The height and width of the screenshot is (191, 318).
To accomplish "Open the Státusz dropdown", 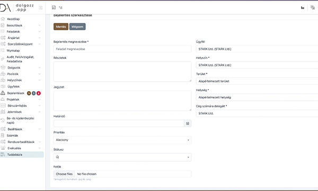I will 122,157.
